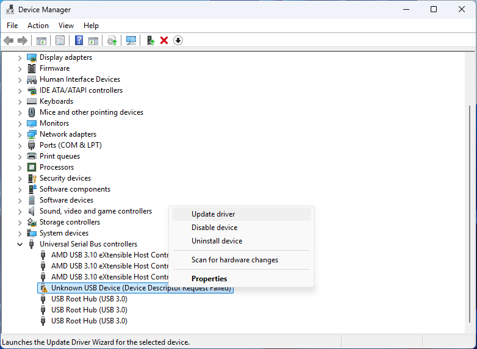Click the Forward arrow toolbar icon

pos(23,40)
